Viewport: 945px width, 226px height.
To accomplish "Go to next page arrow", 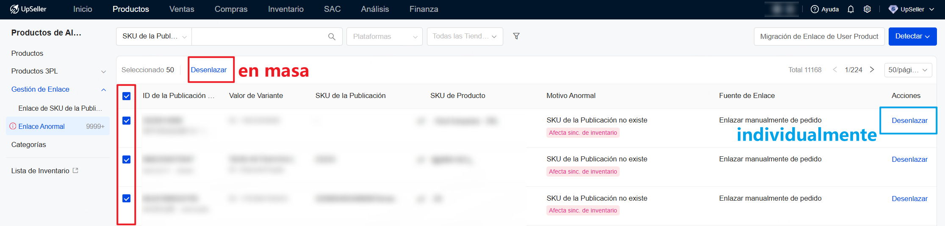I will [x=872, y=70].
